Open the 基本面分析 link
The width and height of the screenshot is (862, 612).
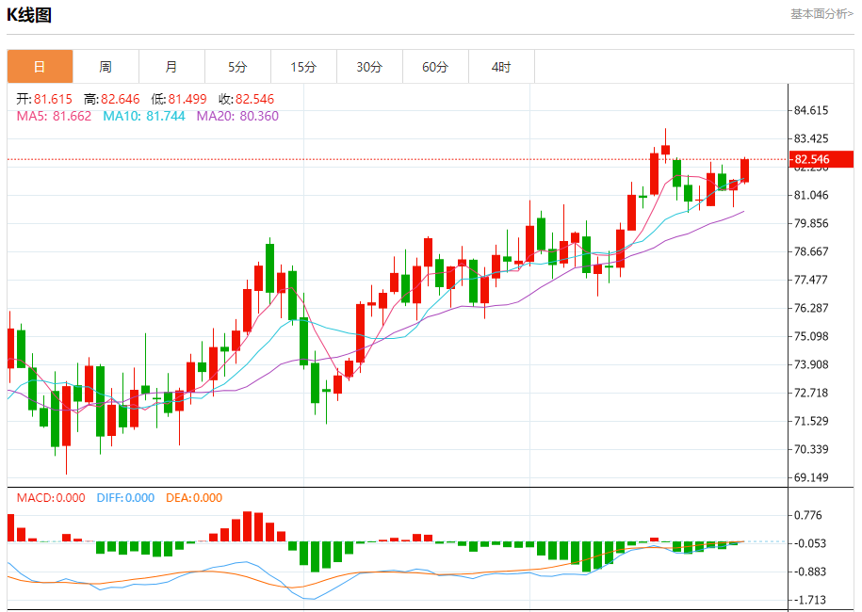[821, 14]
